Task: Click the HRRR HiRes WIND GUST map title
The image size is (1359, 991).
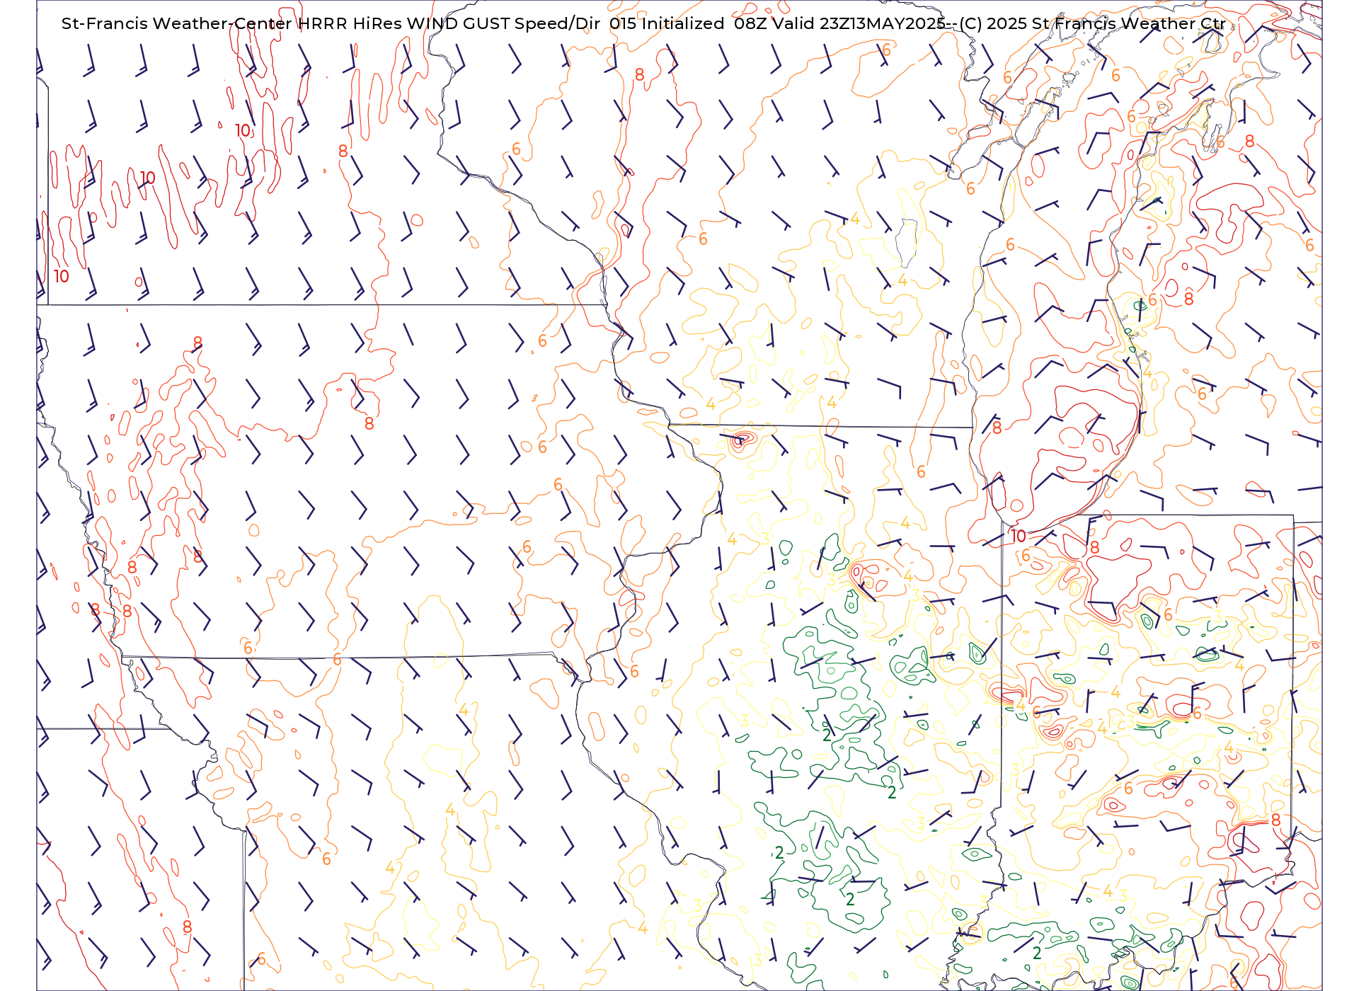Action: pos(643,23)
